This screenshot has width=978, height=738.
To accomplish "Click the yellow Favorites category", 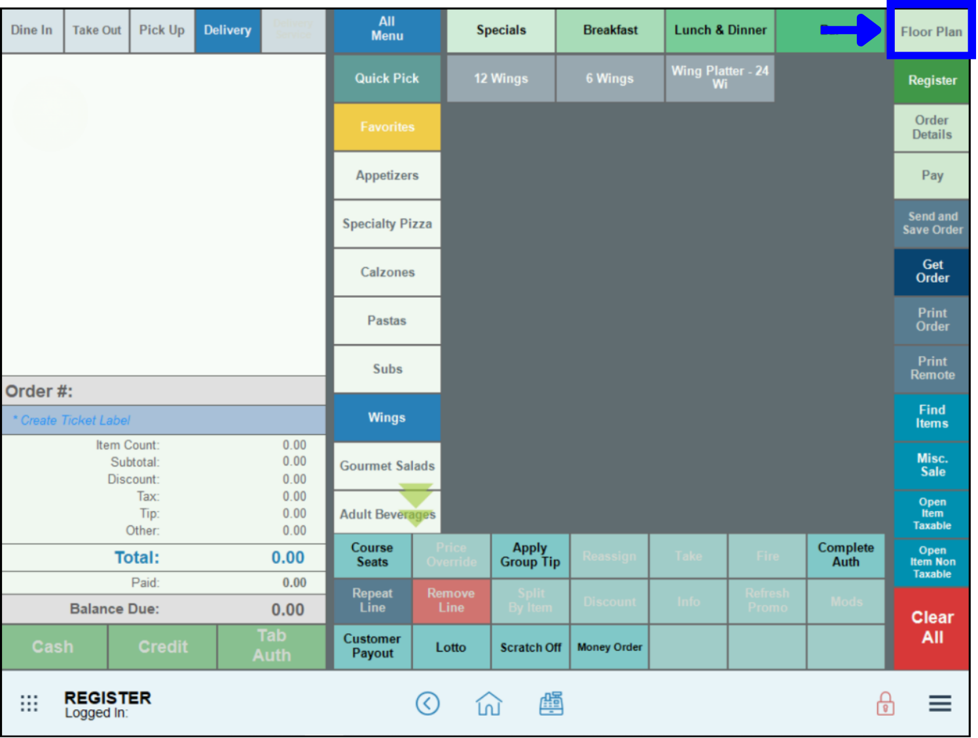I will point(387,127).
